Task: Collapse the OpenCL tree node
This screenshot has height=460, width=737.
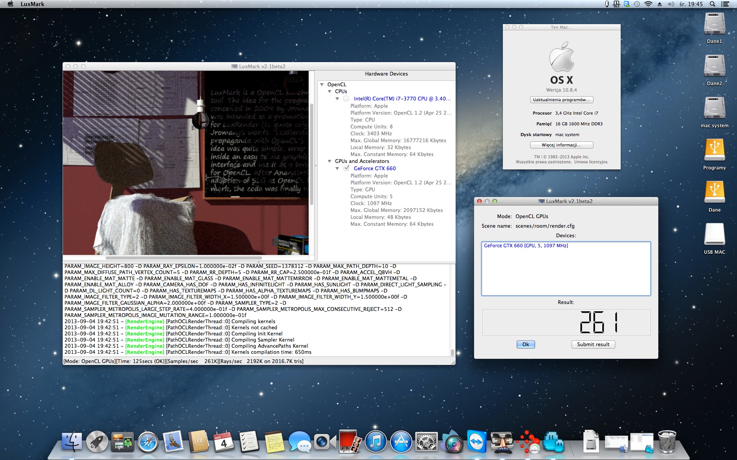Action: 322,84
